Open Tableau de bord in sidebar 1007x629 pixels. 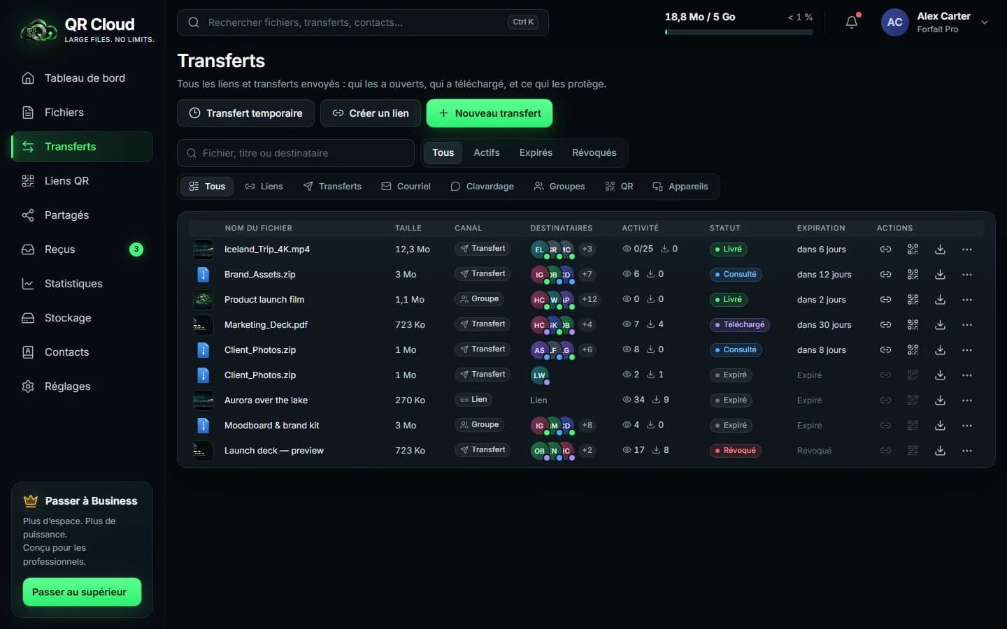coord(83,78)
